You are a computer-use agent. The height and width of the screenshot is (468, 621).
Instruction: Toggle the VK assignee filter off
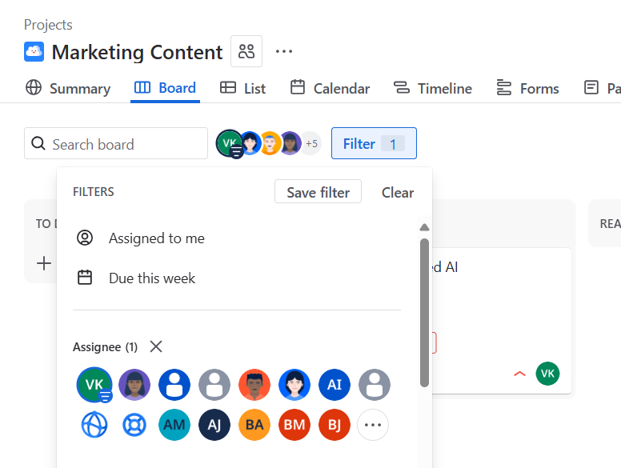pos(94,385)
